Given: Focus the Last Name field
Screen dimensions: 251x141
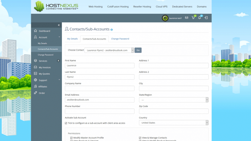Looking at the screenshot, I should [x=100, y=77].
